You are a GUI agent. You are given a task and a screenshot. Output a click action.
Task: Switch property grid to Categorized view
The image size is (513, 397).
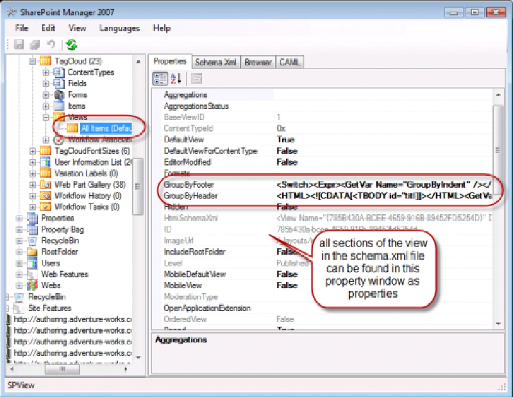160,78
